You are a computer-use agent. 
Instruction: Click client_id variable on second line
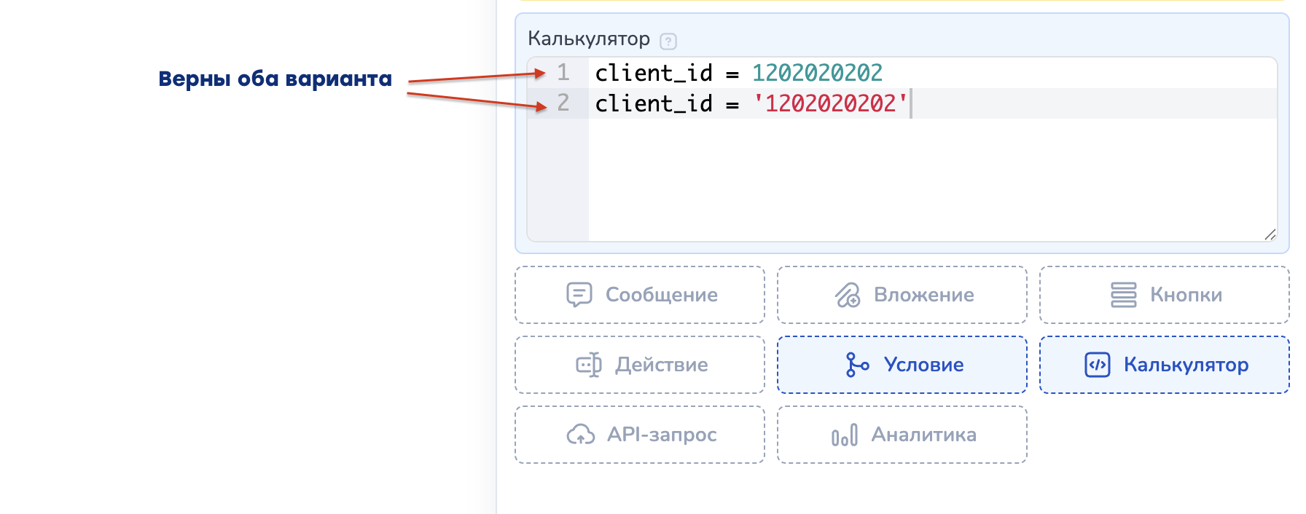point(654,103)
